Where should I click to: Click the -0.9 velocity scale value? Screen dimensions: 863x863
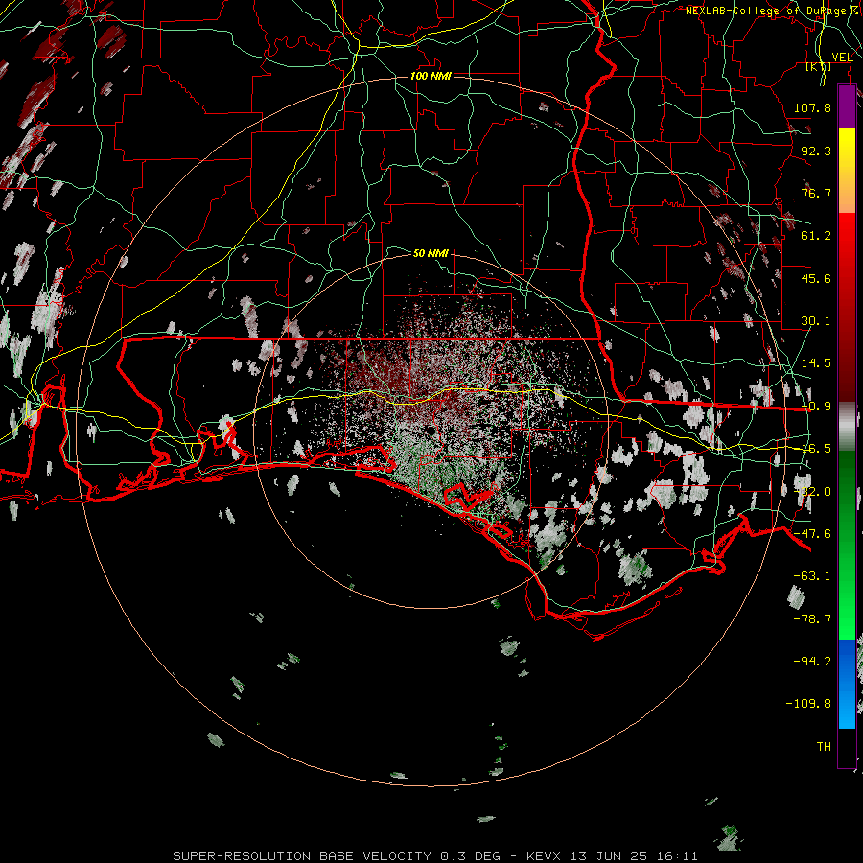pos(816,407)
